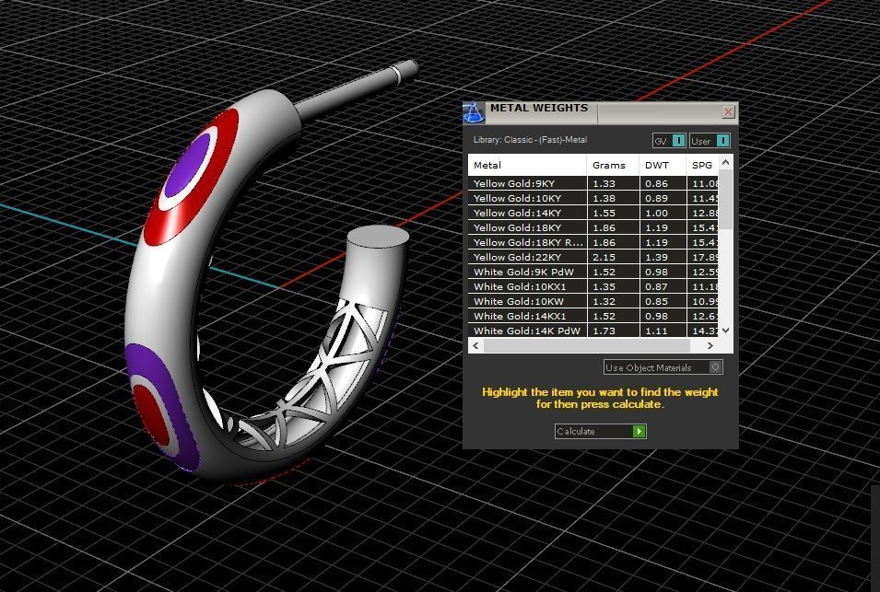Click the horizontal scrollbar right arrow

[710, 346]
